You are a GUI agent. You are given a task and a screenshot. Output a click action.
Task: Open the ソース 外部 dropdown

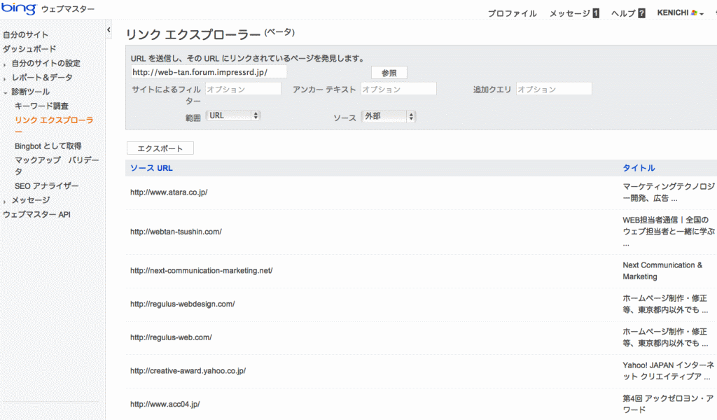coord(389,116)
